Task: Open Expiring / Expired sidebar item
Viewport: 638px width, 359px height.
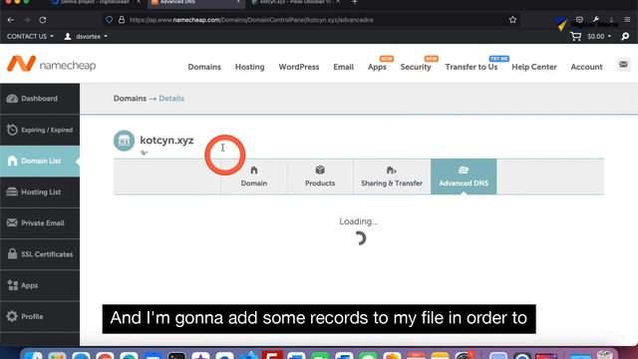Action: click(x=40, y=130)
